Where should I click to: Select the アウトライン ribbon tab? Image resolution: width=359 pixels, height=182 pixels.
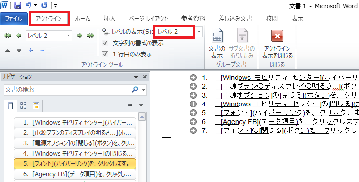pos(49,19)
